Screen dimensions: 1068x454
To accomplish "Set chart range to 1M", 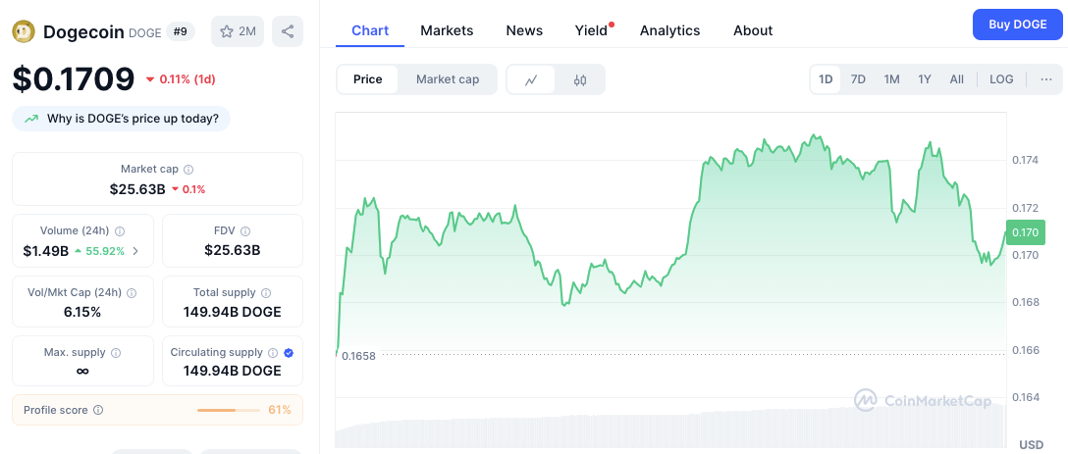I will 891,79.
